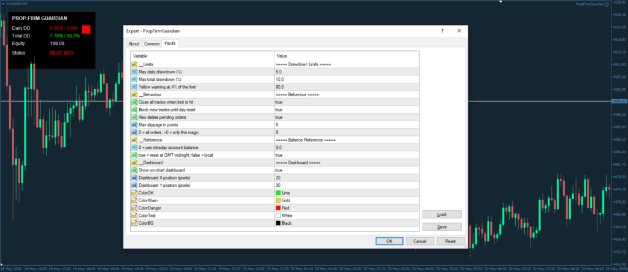The image size is (628, 272).
Task: Select the Inputs tab
Action: (170, 43)
